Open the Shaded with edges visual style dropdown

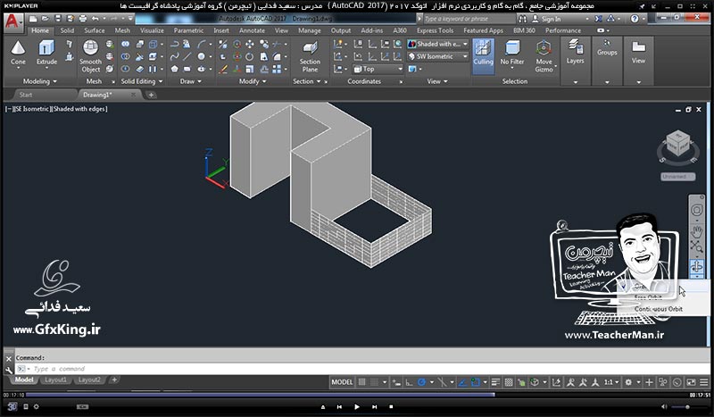pyautogui.click(x=437, y=45)
